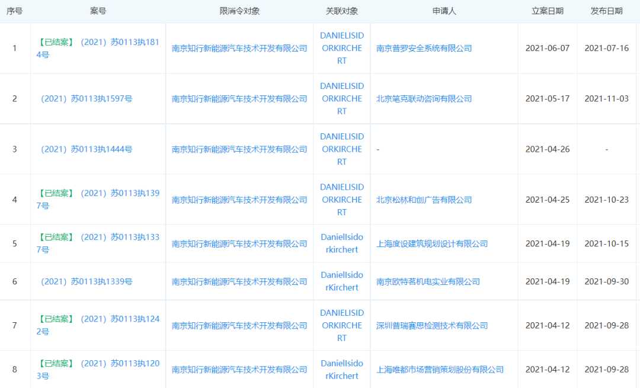Click the 立案日期 column header
640x388 pixels.
click(548, 11)
